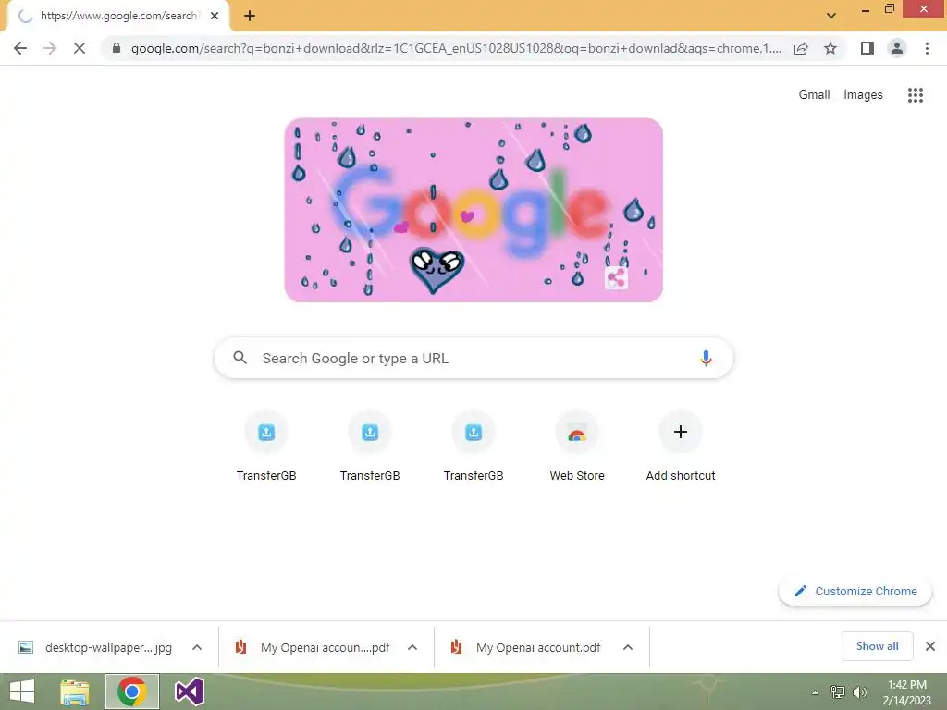Viewport: 947px width, 710px height.
Task: Share this page using the share icon
Action: point(801,48)
